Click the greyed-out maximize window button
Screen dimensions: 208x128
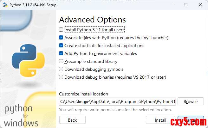click(x=186, y=5)
